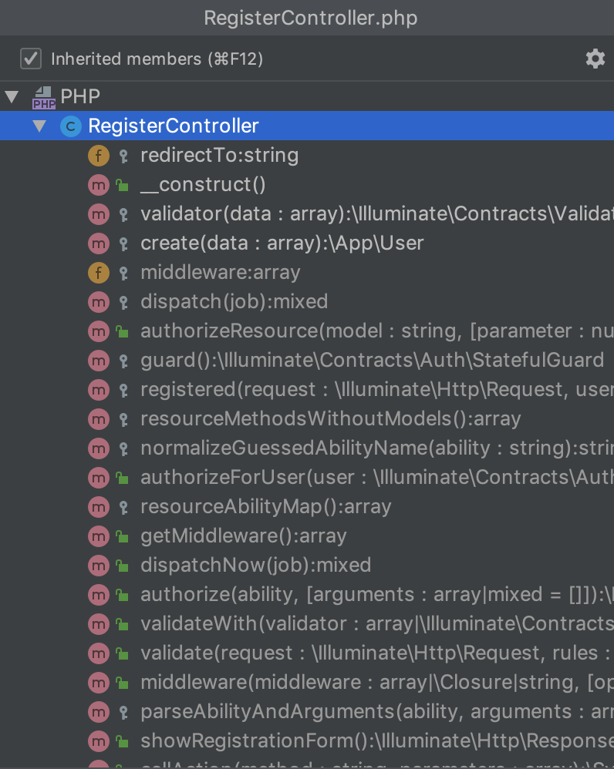This screenshot has width=614, height=769.
Task: Click the Inherited members (⌘F12) label
Action: point(157,59)
